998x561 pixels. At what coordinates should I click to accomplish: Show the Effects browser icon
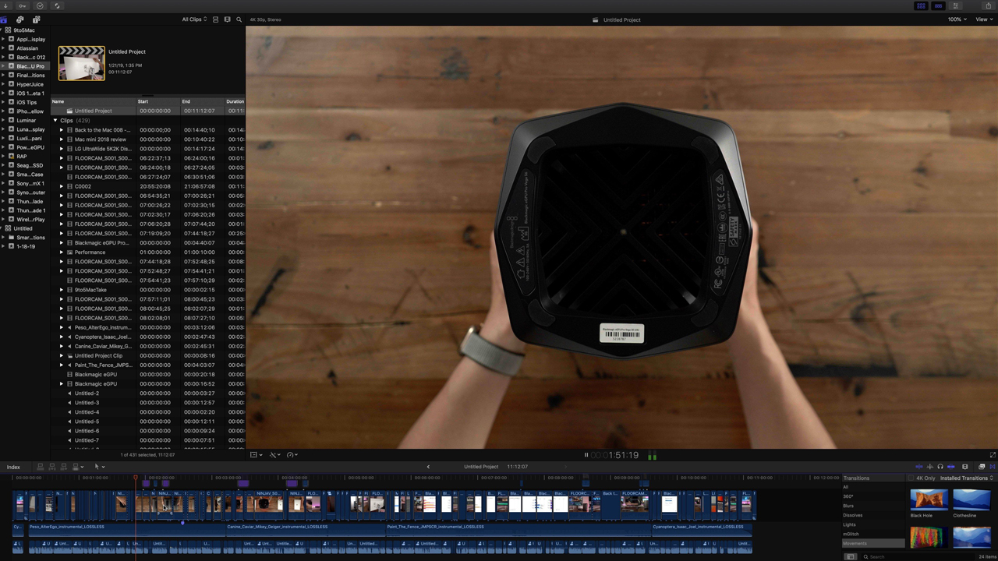(x=982, y=467)
